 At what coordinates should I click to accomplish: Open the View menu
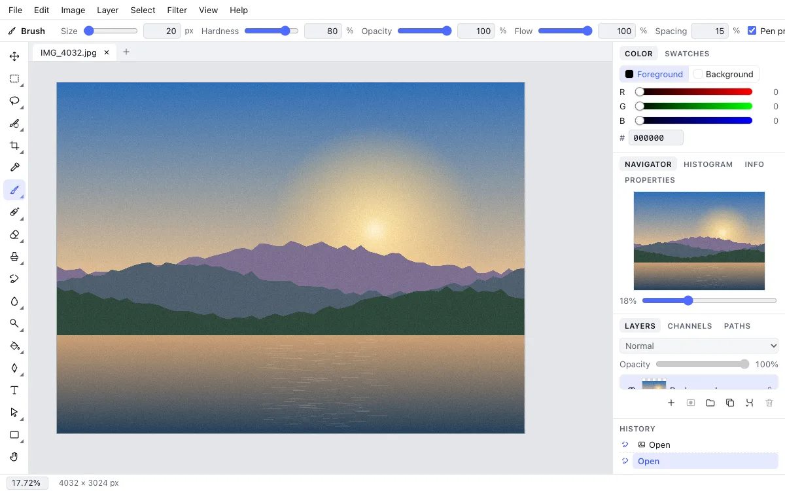pyautogui.click(x=209, y=10)
